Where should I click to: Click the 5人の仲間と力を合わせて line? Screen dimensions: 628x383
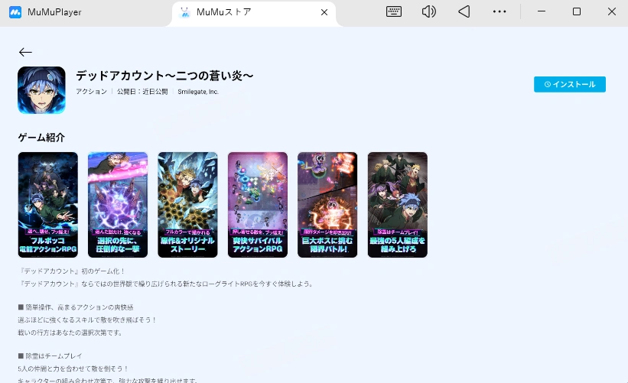point(73,368)
